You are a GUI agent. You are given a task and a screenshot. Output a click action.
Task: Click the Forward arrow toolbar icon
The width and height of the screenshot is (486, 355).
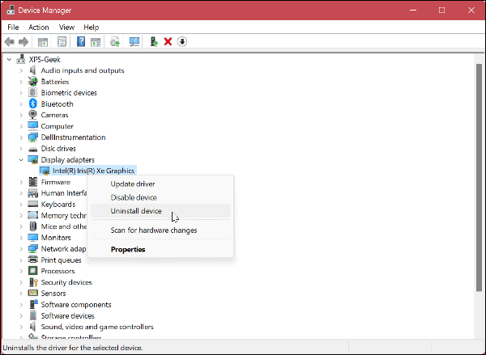pyautogui.click(x=23, y=41)
